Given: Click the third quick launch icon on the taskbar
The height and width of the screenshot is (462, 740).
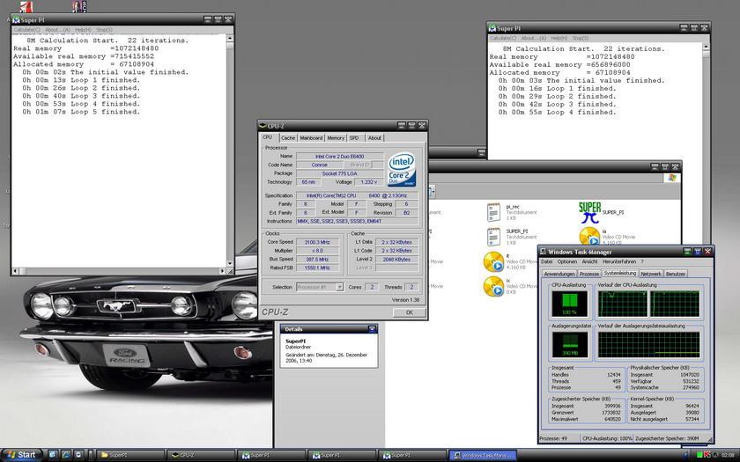Looking at the screenshot, I should click(78, 455).
